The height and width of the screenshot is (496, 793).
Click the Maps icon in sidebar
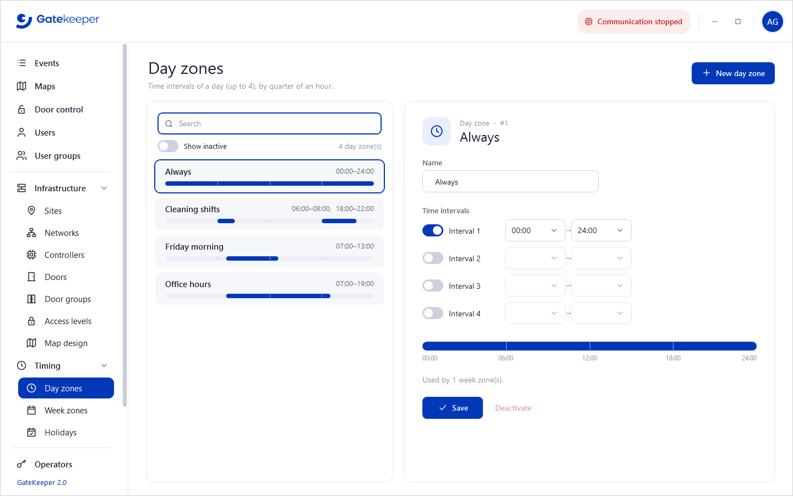21,86
